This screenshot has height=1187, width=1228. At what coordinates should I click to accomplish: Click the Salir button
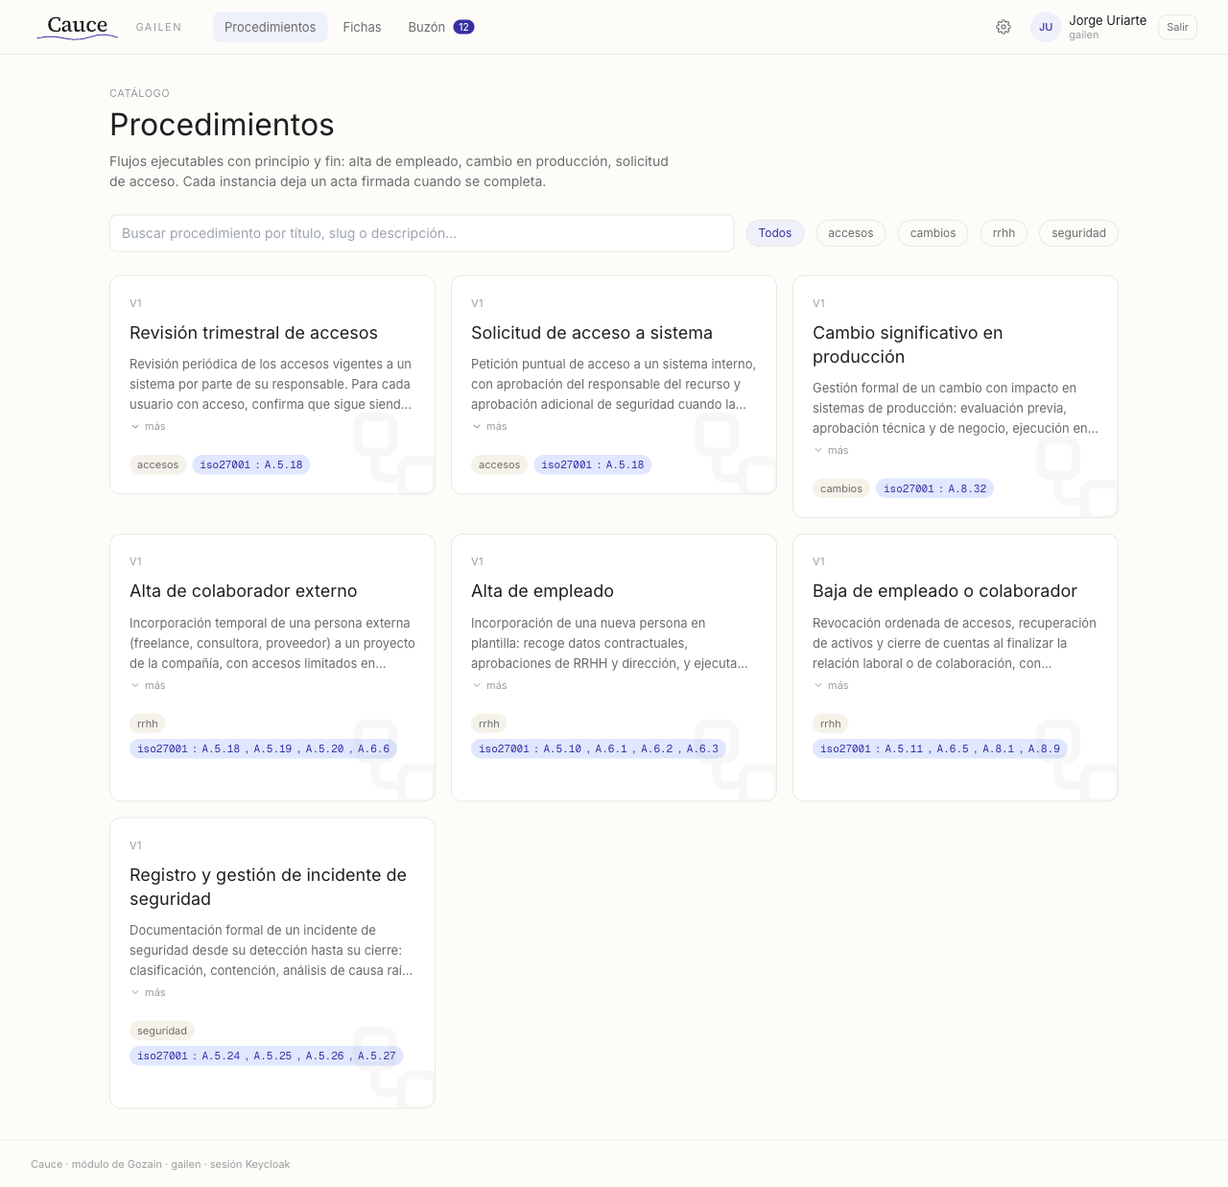pos(1177,27)
